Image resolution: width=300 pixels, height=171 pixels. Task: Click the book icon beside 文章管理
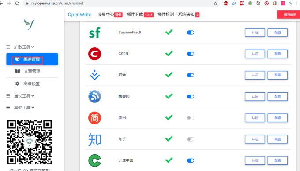pyautogui.click(x=18, y=71)
